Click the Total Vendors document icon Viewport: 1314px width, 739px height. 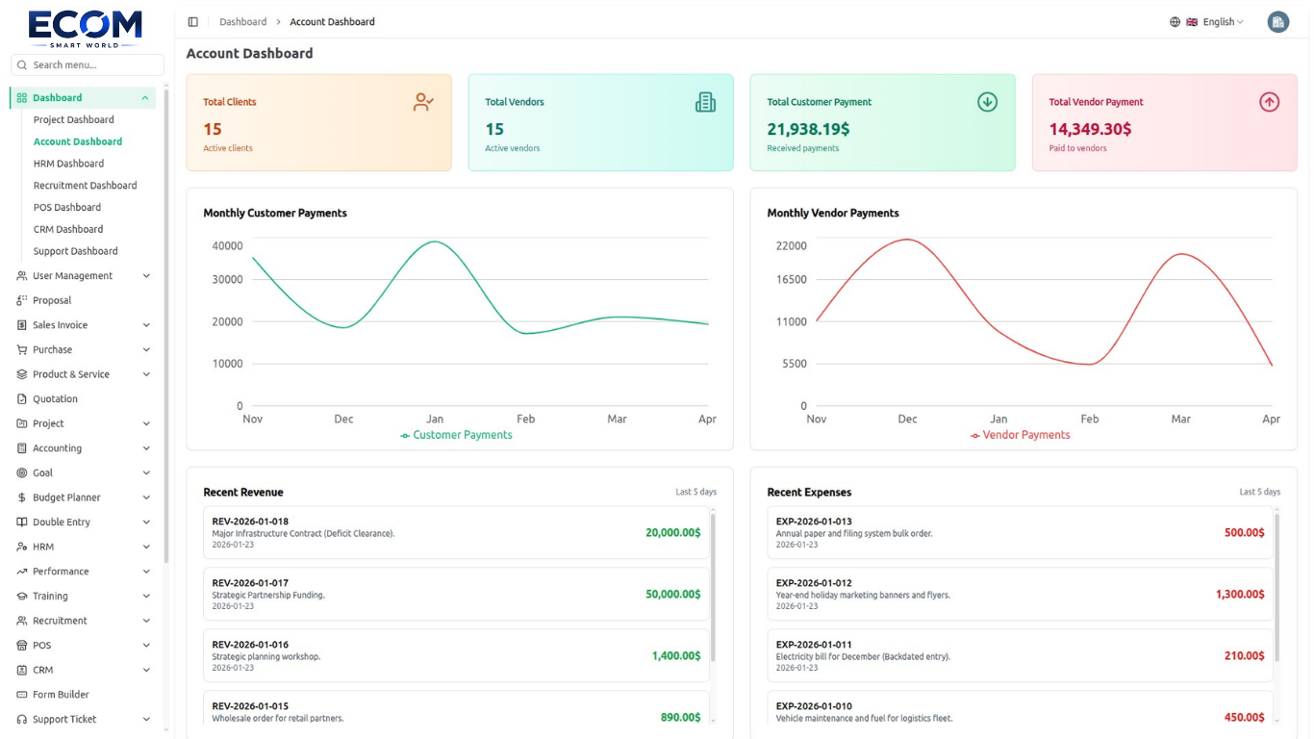coord(705,102)
